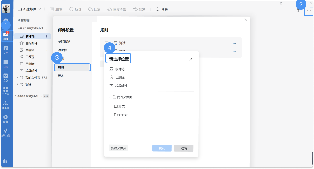Click the more options ellipsis at top right

[x=309, y=10]
